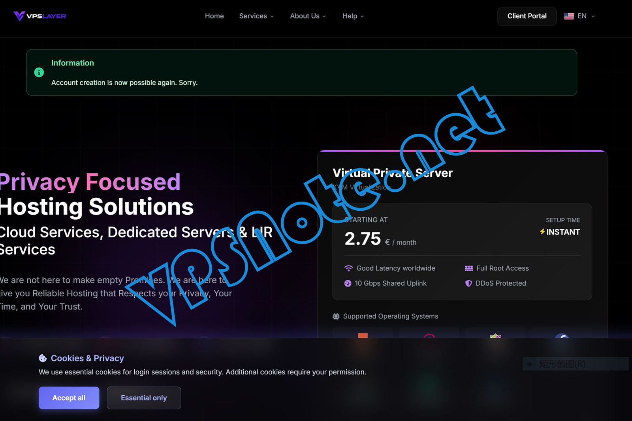
Task: Choose Essential only cookies
Action: click(x=144, y=398)
